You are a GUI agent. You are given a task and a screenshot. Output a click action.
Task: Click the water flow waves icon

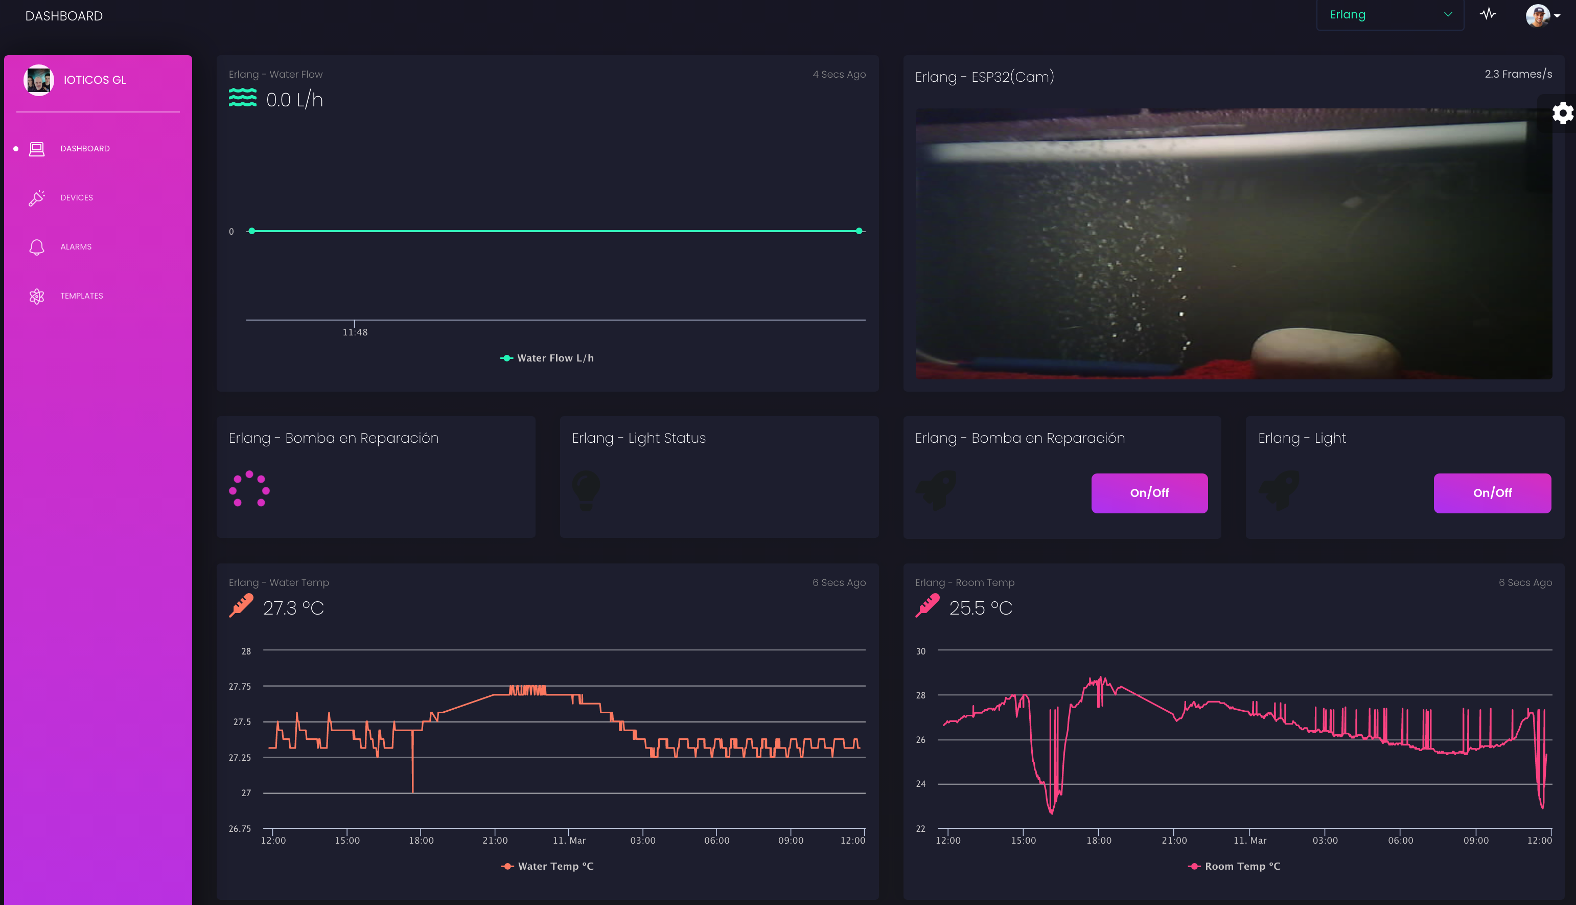(x=242, y=98)
